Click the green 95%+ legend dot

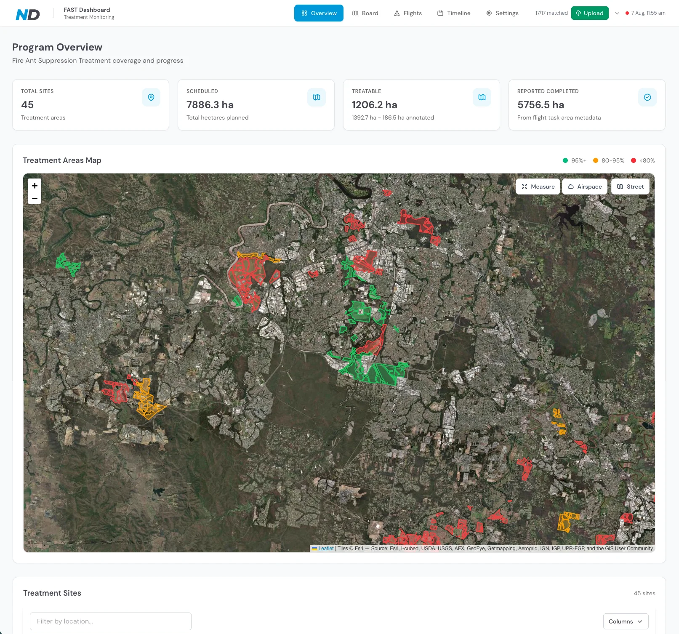(x=565, y=160)
